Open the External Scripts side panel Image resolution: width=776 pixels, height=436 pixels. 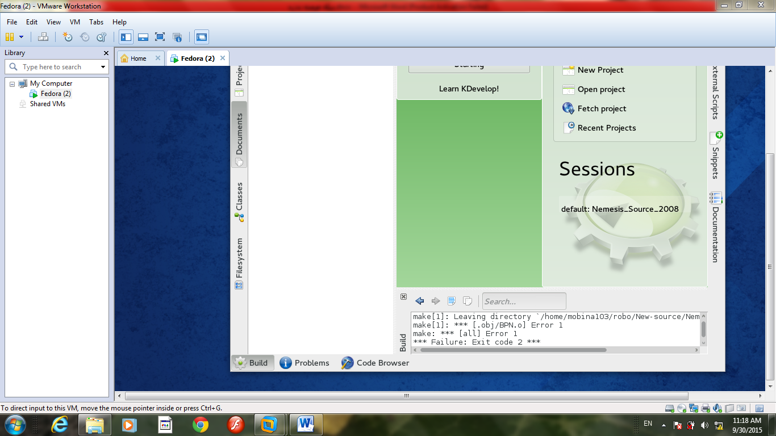coord(716,93)
